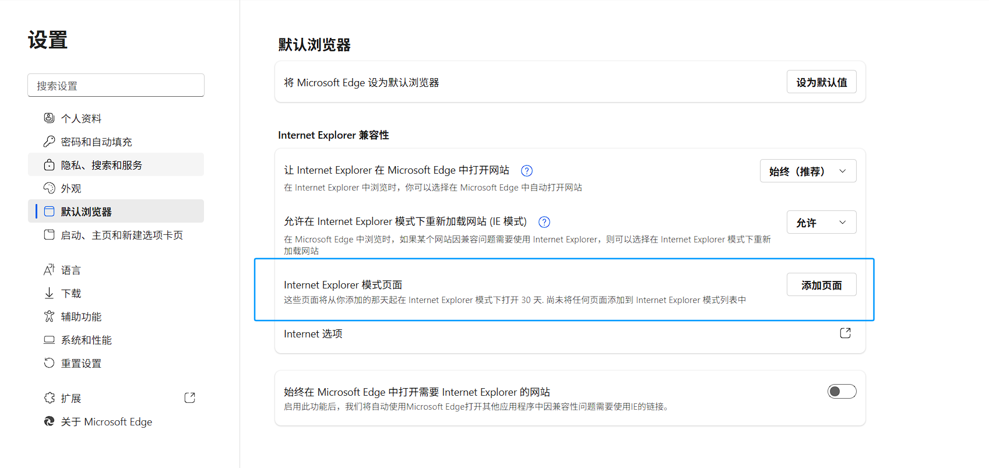Click the palette icon beside 外观
This screenshot has width=989, height=468.
49,188
